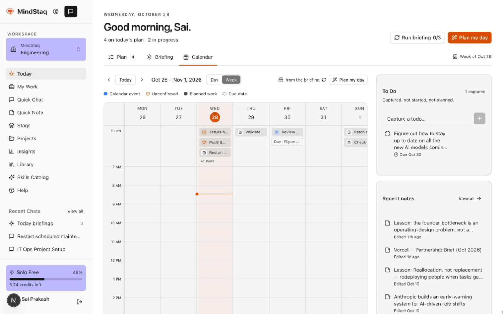Click Plan my day in calendar toolbar

click(348, 80)
